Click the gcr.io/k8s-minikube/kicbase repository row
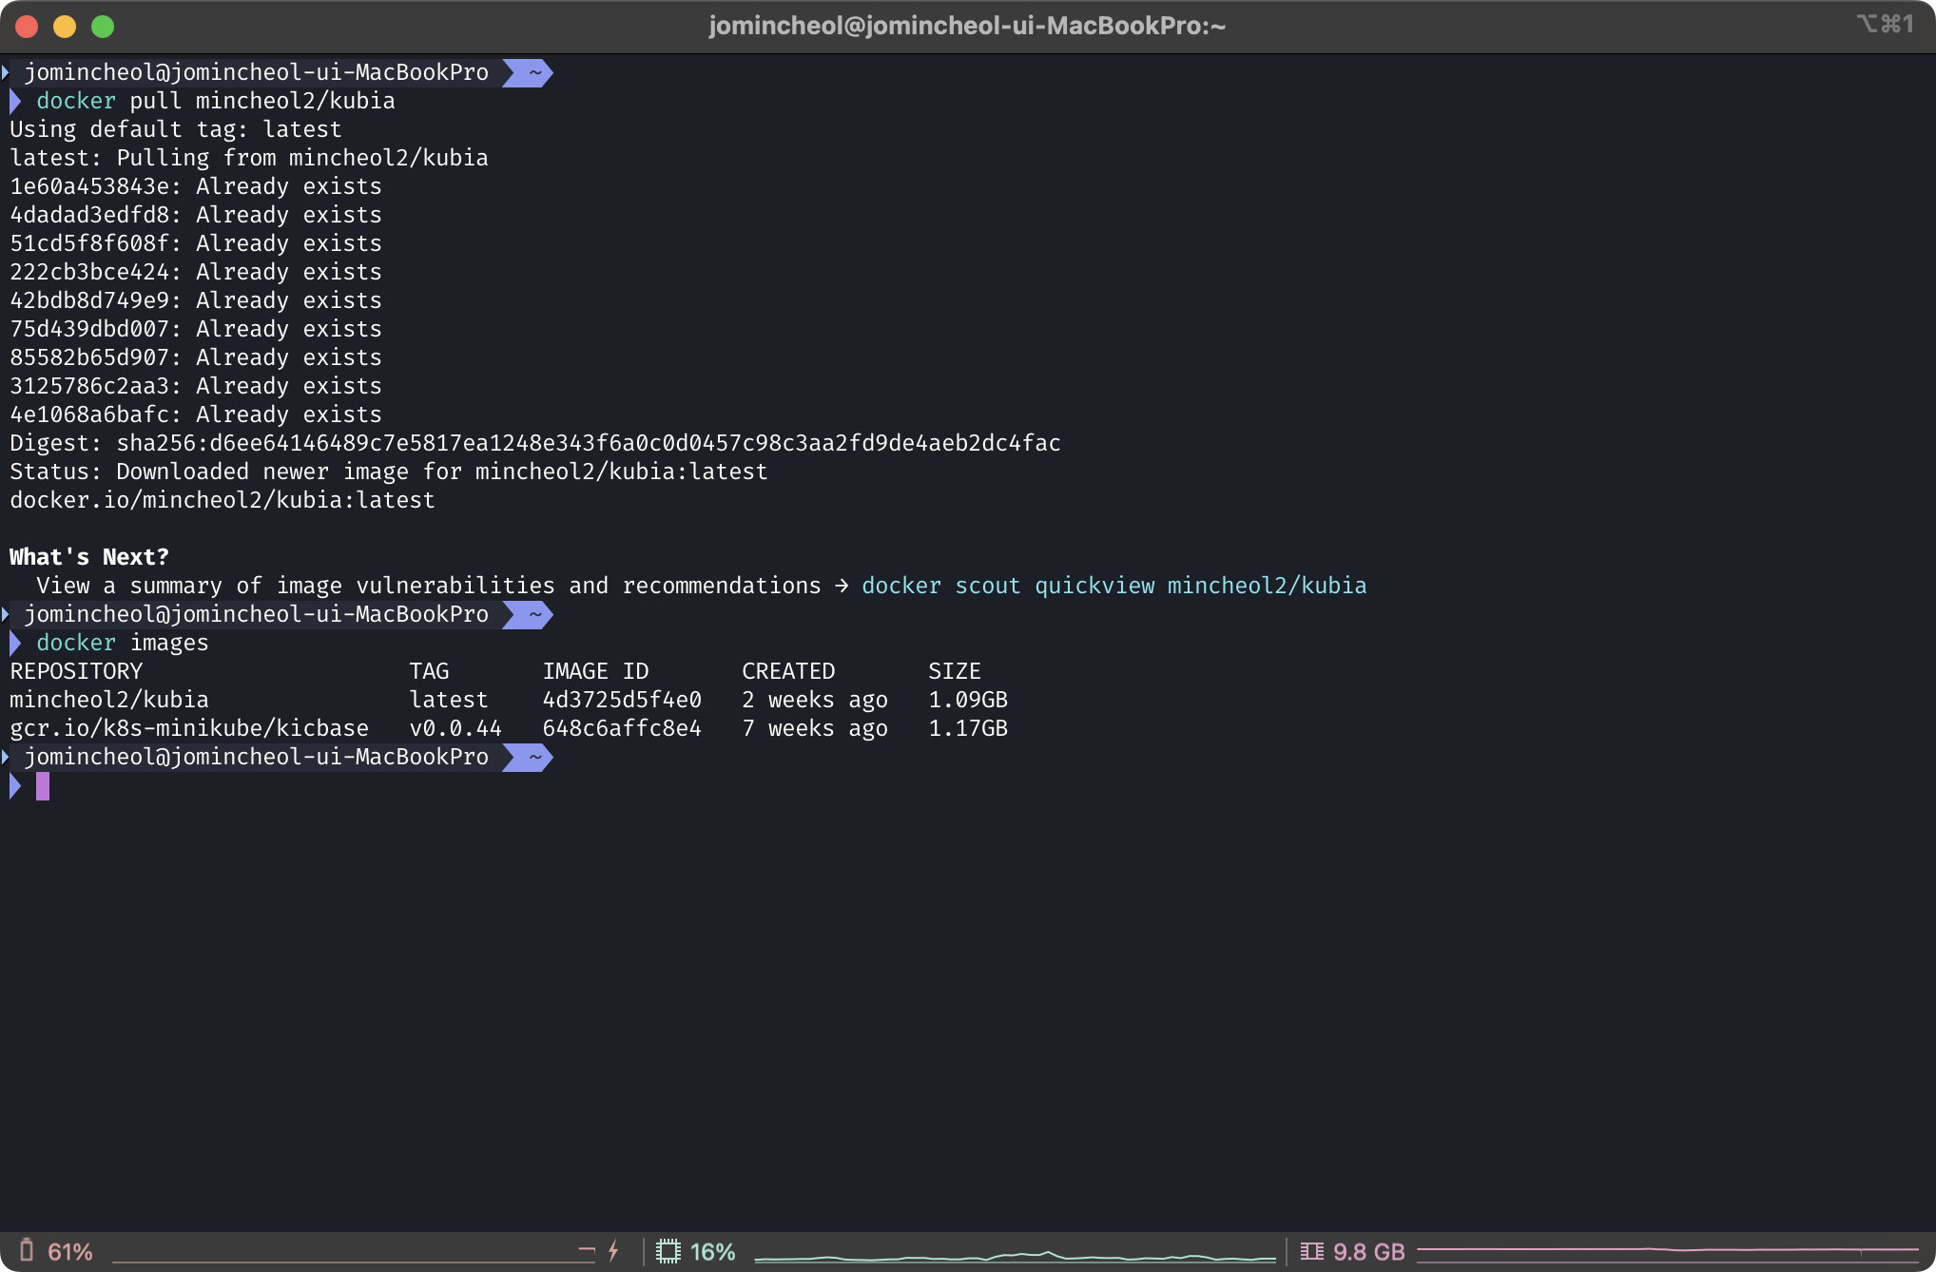The height and width of the screenshot is (1272, 1936). tap(189, 728)
